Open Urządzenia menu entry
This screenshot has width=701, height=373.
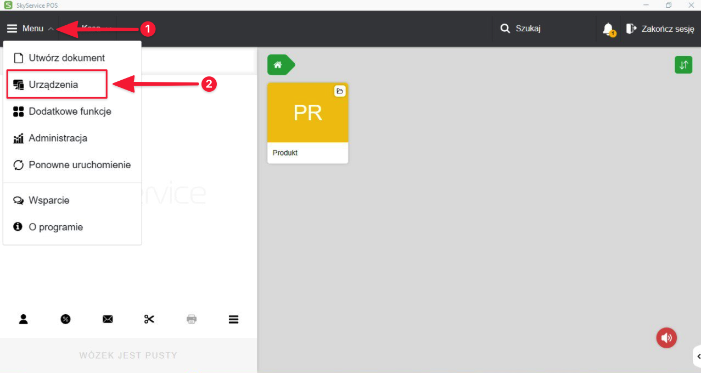[x=53, y=85]
